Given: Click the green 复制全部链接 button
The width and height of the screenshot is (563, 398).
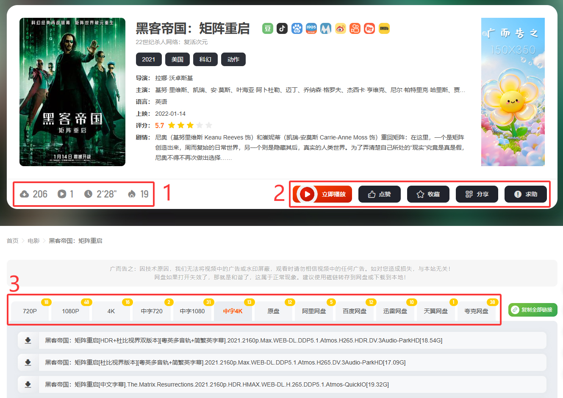Looking at the screenshot, I should [x=533, y=310].
